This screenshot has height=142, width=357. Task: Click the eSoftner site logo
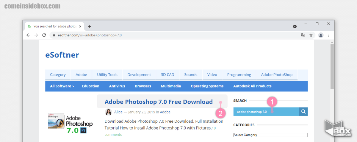click(x=62, y=55)
